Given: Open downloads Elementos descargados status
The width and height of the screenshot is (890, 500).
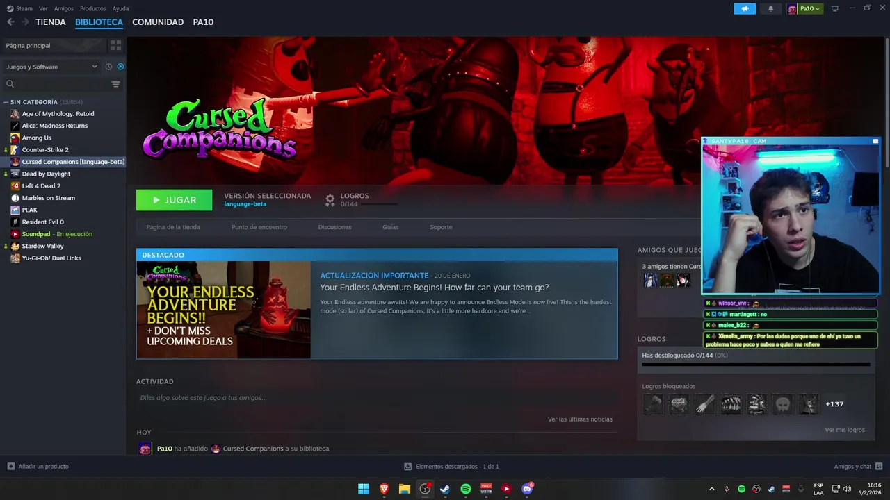Looking at the screenshot, I should 452,467.
